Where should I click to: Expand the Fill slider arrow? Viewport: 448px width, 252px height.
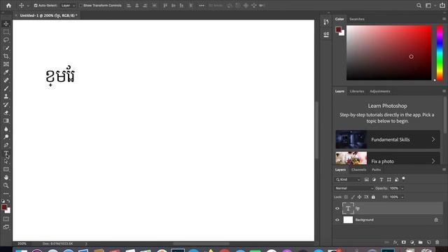point(402,197)
